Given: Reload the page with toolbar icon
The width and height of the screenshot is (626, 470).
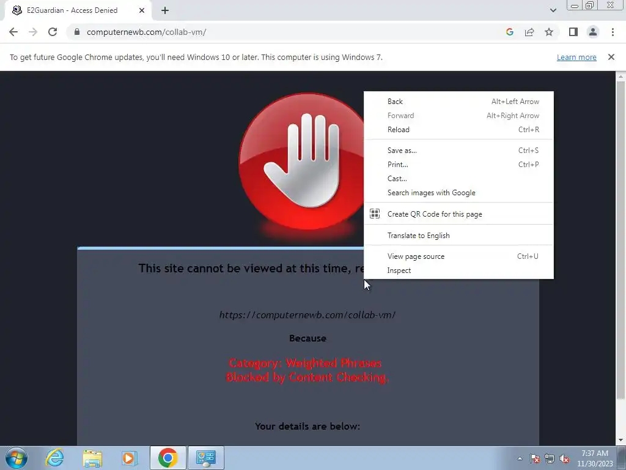Looking at the screenshot, I should tap(53, 32).
